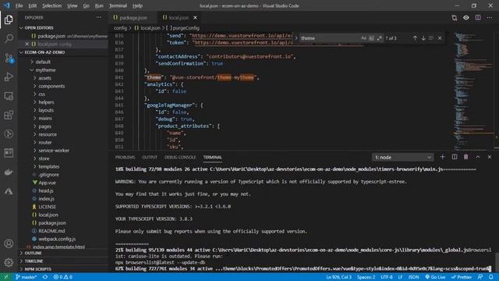The height and width of the screenshot is (281, 499).
Task: Switch to the Debug Console tab
Action: point(180,158)
